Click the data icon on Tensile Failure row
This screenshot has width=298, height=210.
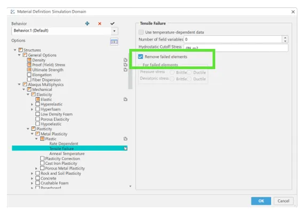point(126,148)
